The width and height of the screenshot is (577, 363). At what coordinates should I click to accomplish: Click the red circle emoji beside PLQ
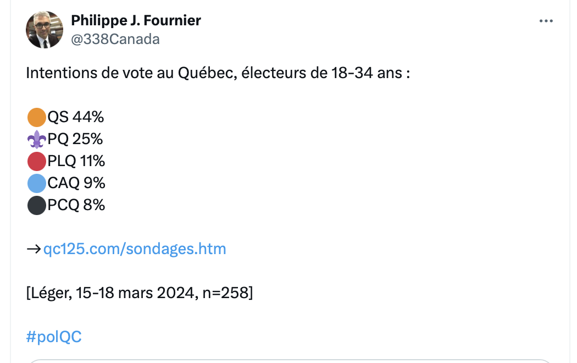(x=36, y=161)
